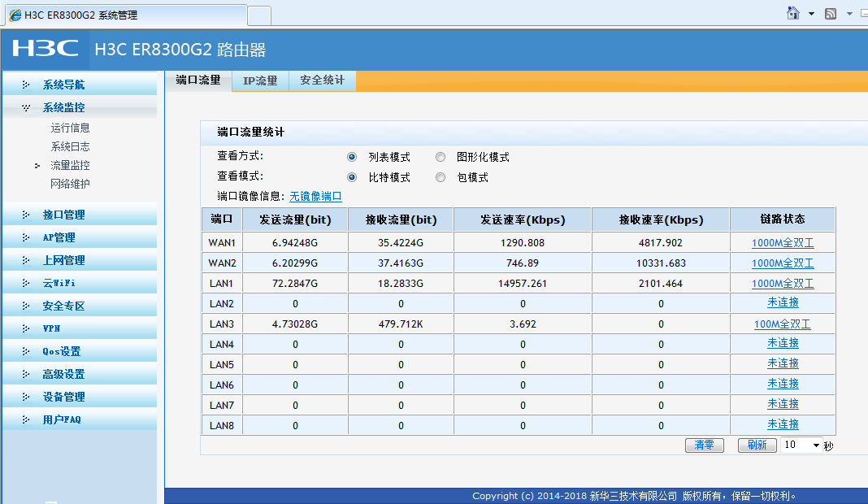Select 系统日志 in the sidebar
This screenshot has height=504, width=868.
point(71,147)
